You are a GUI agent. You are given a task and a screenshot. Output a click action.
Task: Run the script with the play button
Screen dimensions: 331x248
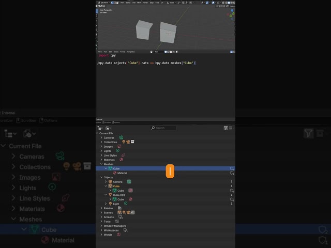tap(177, 52)
